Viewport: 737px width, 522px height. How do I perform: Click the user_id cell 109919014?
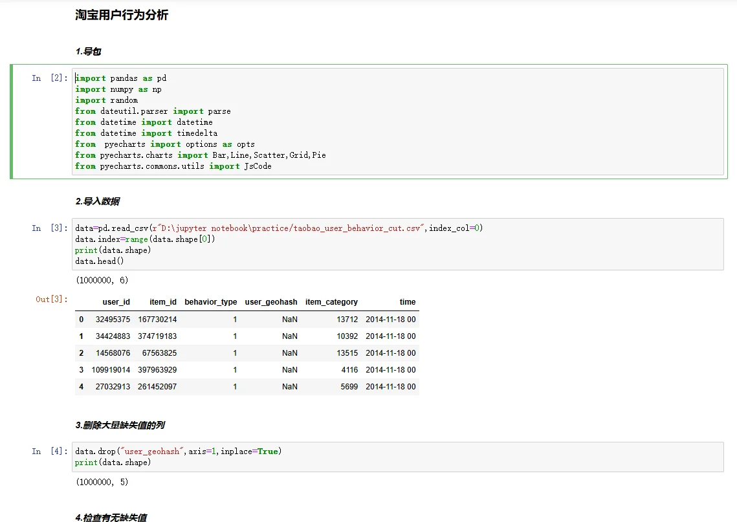pyautogui.click(x=111, y=370)
